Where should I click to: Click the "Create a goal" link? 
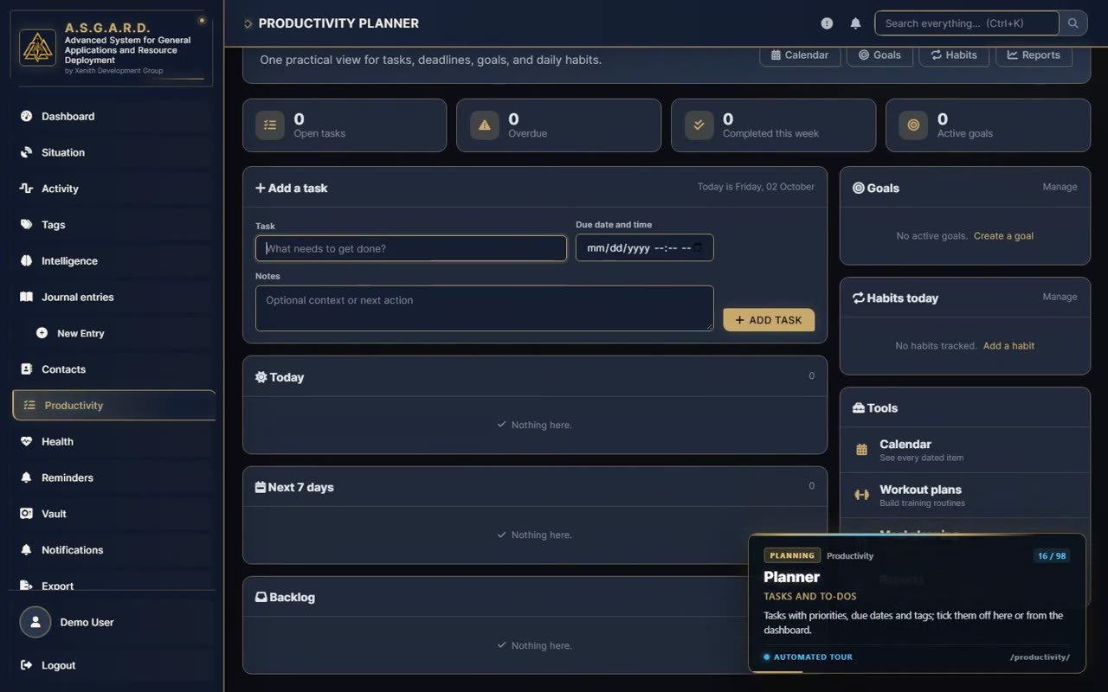(1003, 236)
